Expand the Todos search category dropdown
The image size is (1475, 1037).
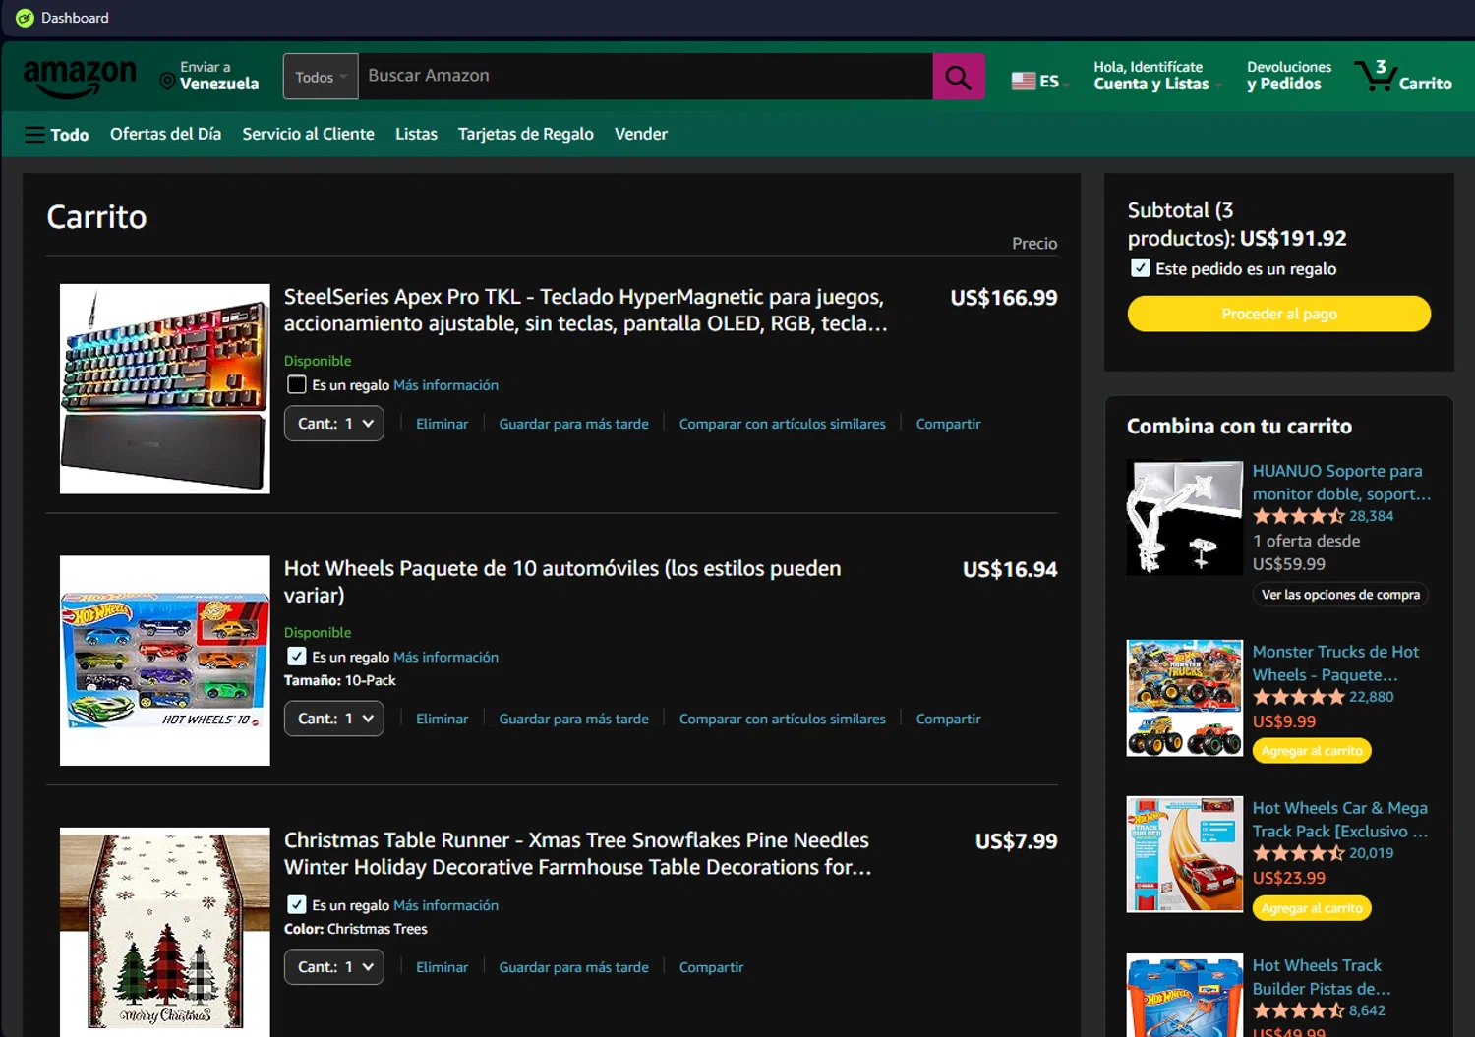(321, 77)
